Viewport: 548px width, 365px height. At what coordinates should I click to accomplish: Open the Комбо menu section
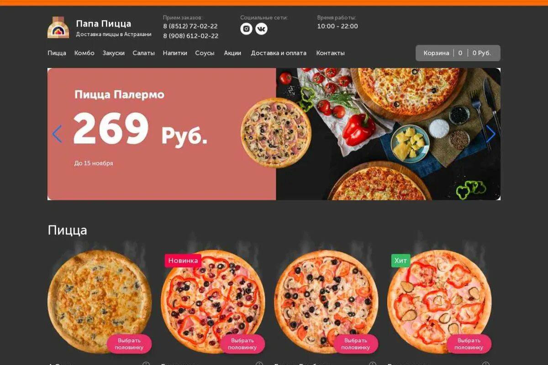(x=84, y=53)
